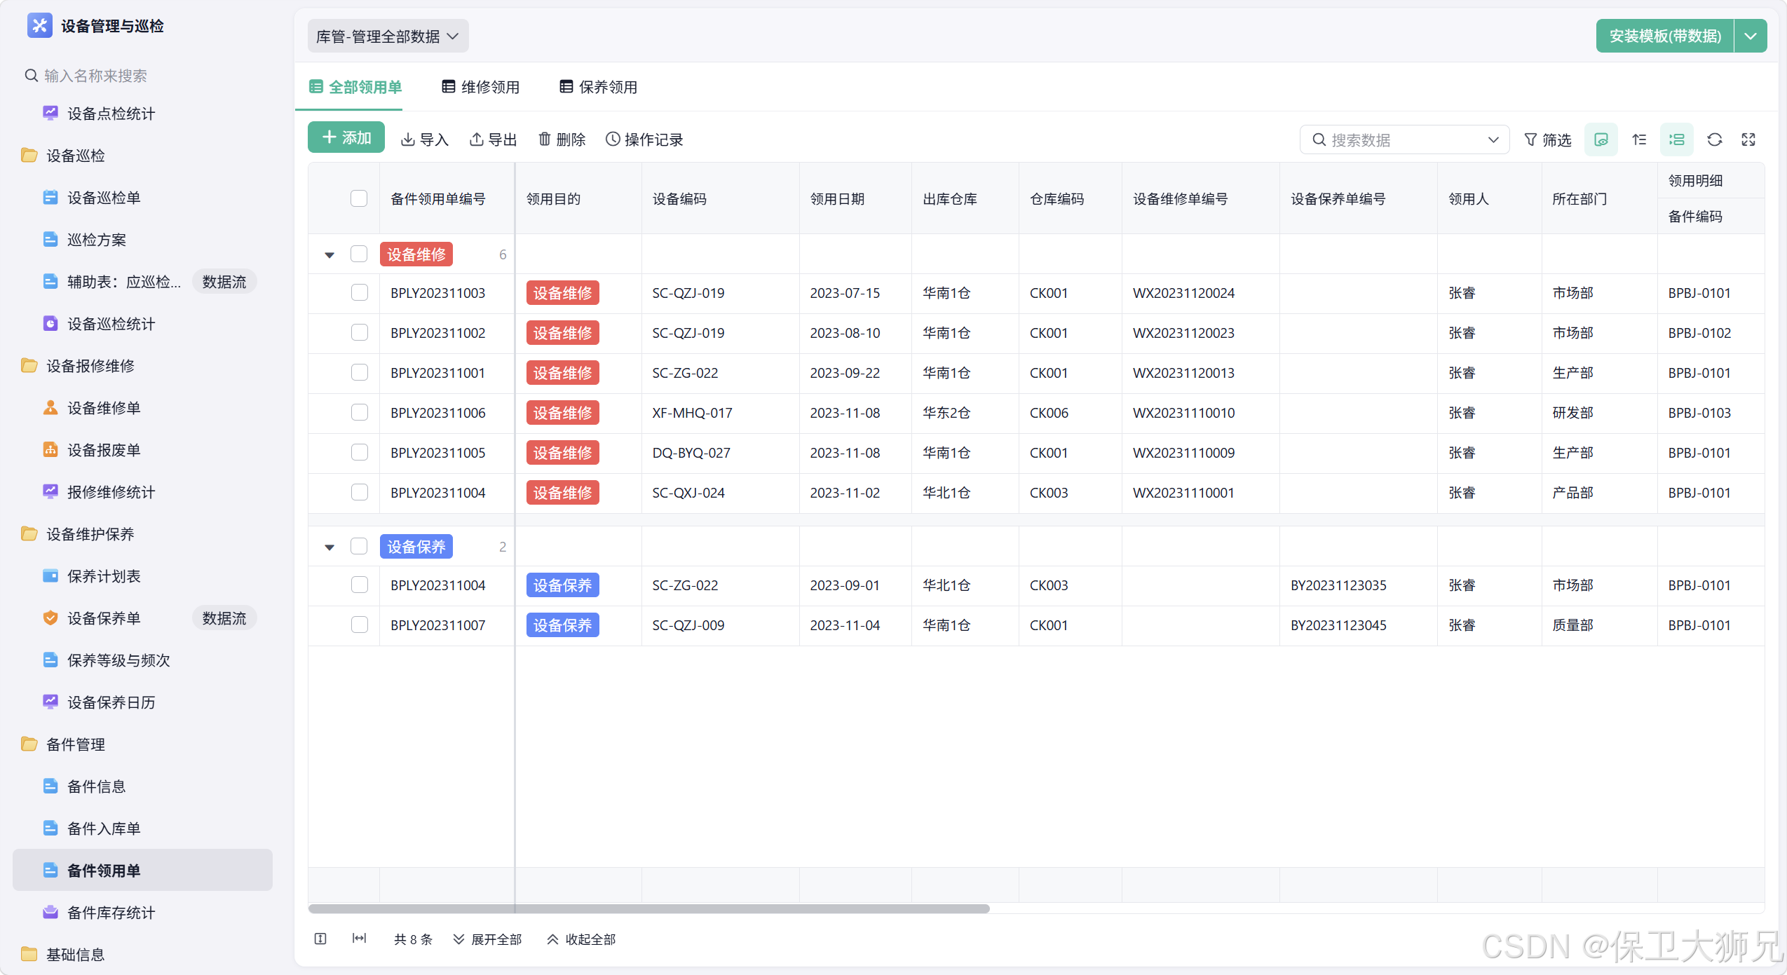Click the 设备巡检 folder icon
This screenshot has height=975, width=1787.
coord(29,155)
